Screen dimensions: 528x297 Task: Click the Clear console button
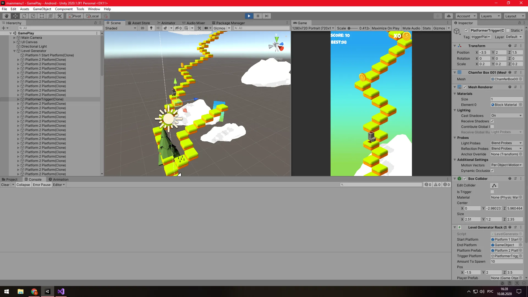(x=5, y=185)
